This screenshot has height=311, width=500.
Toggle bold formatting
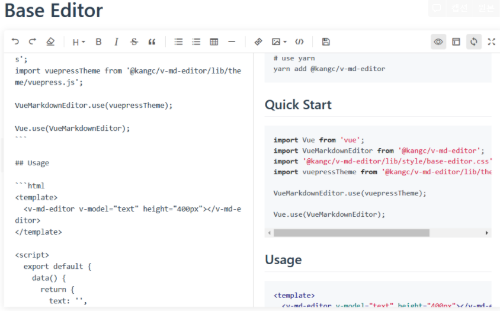click(98, 42)
